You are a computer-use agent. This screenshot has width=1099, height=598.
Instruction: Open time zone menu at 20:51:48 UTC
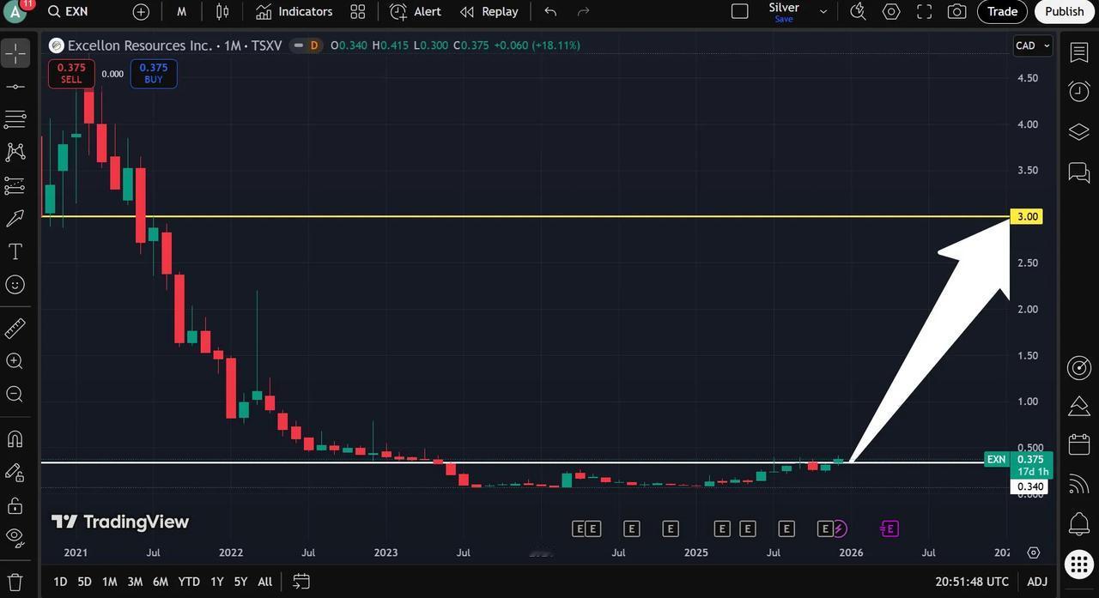pyautogui.click(x=972, y=582)
